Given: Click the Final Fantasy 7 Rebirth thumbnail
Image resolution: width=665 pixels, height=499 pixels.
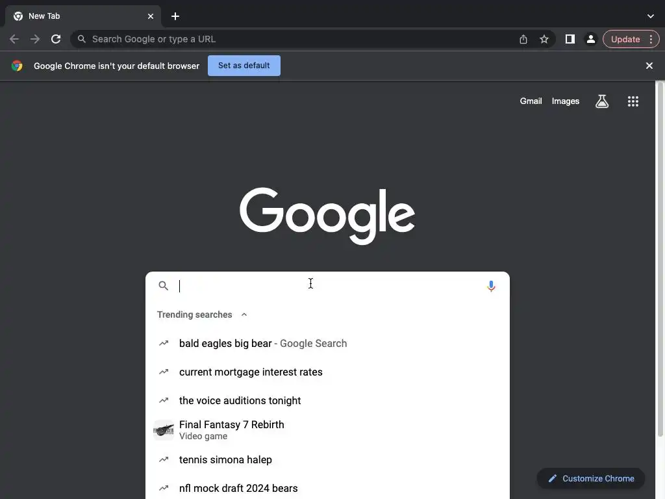Looking at the screenshot, I should coord(164,430).
